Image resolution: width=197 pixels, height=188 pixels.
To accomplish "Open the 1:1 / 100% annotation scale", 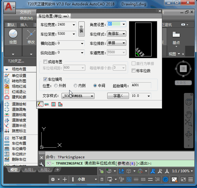I will [x=182, y=171].
